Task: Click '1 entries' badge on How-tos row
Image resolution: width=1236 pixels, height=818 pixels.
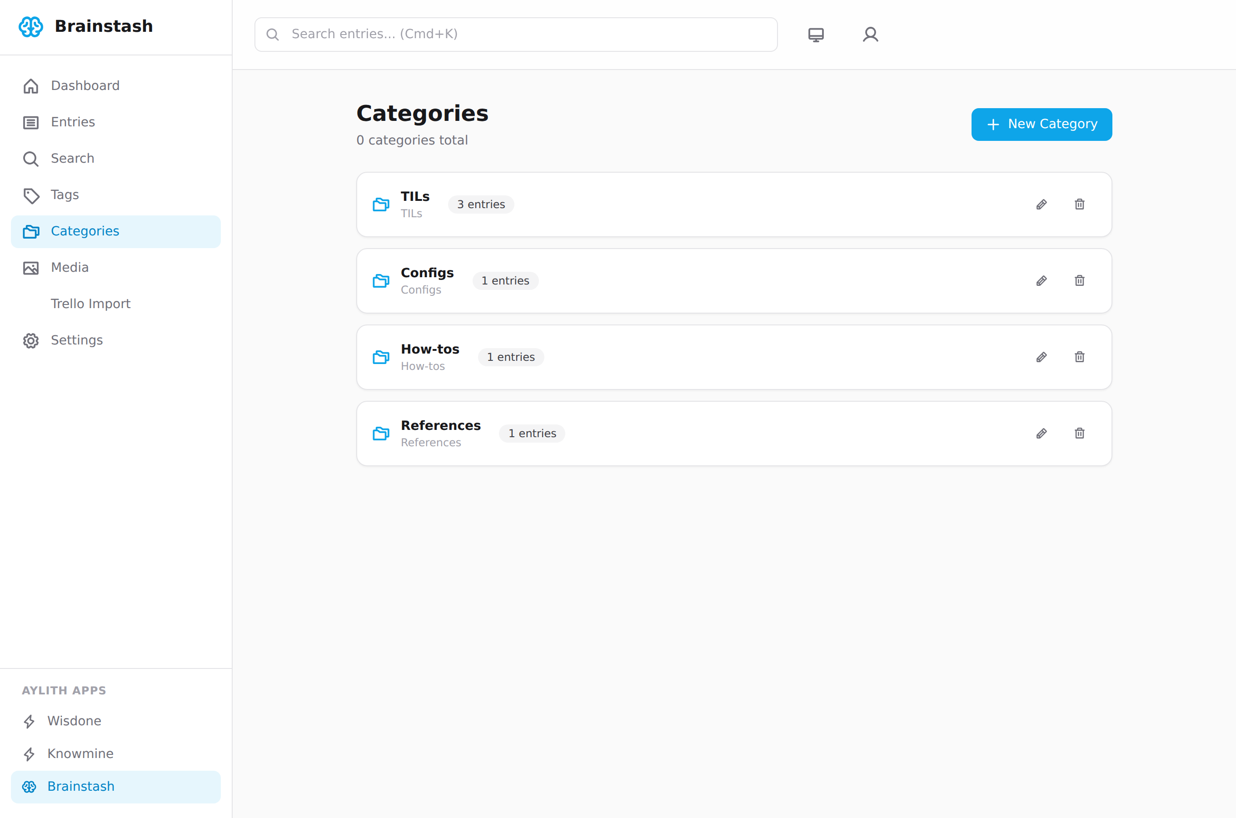Action: pos(511,357)
